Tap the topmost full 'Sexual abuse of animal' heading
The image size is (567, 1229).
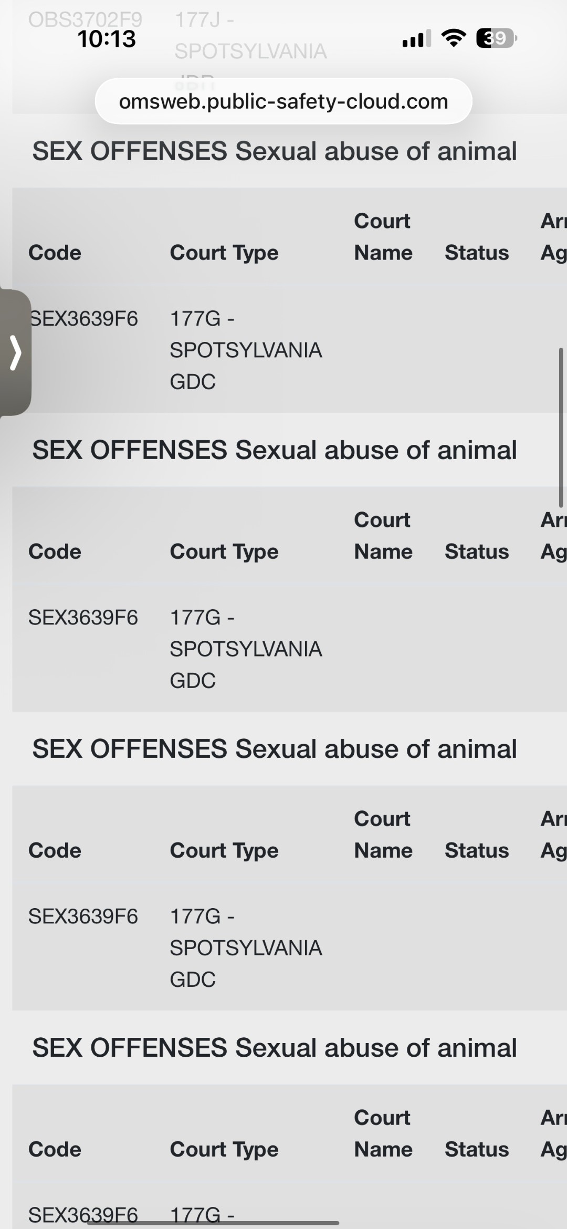[275, 151]
